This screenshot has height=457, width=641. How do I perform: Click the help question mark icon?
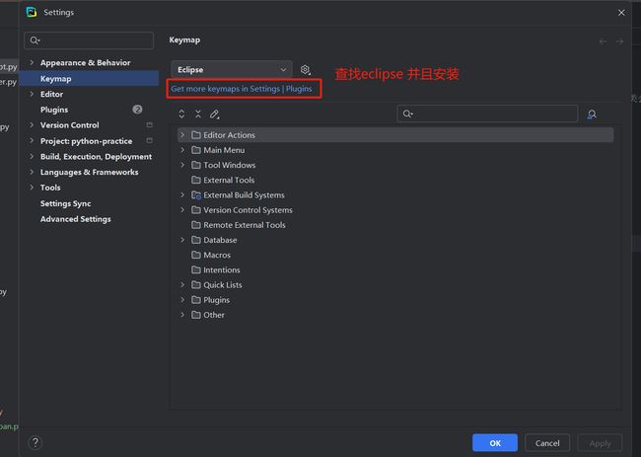[x=36, y=442]
